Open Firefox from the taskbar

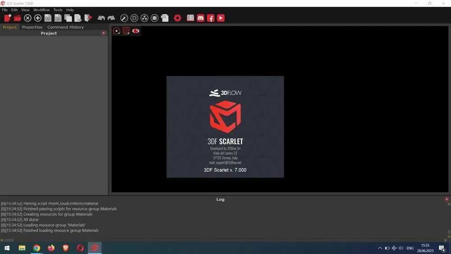tap(51, 248)
